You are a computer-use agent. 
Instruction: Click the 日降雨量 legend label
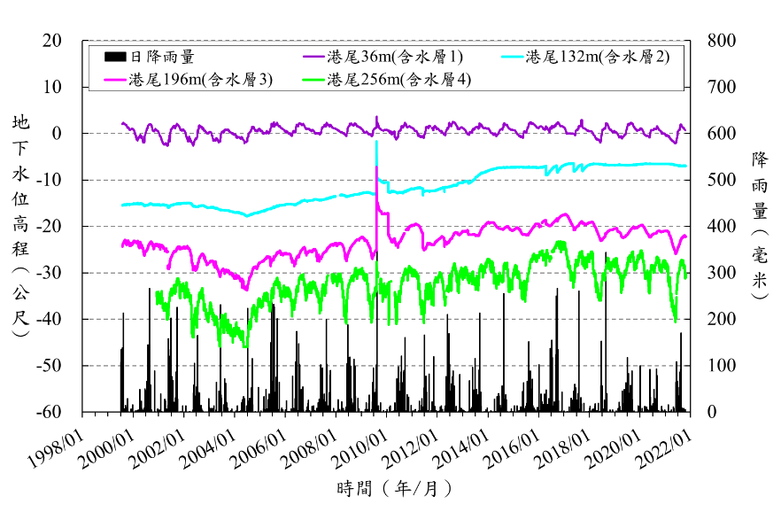point(162,58)
